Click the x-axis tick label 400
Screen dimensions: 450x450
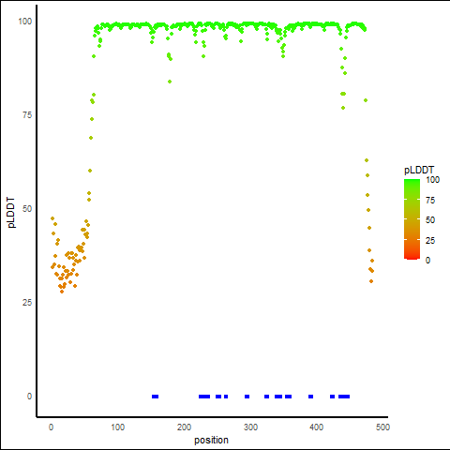point(317,427)
